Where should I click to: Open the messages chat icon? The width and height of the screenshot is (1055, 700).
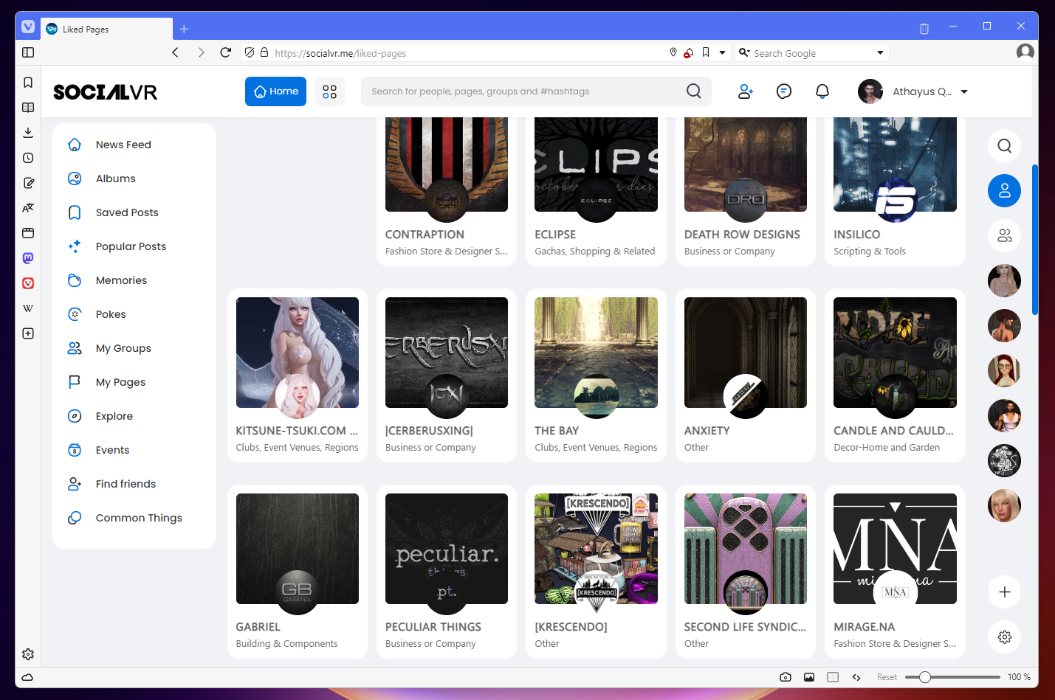(x=784, y=91)
